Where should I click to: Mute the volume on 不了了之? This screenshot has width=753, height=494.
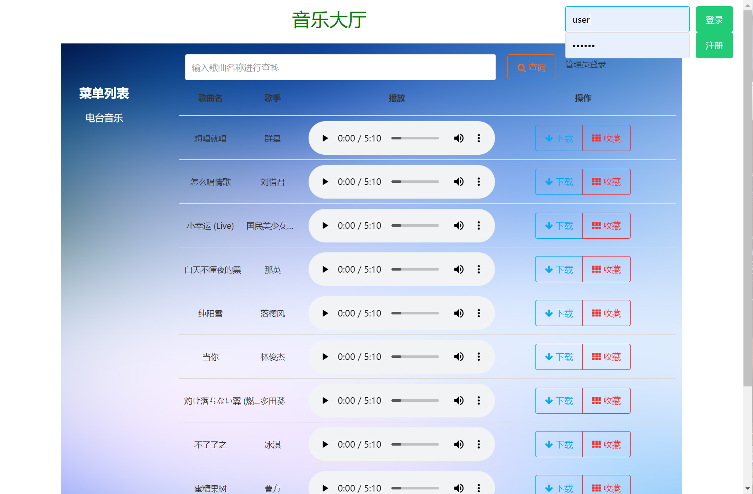(x=459, y=444)
